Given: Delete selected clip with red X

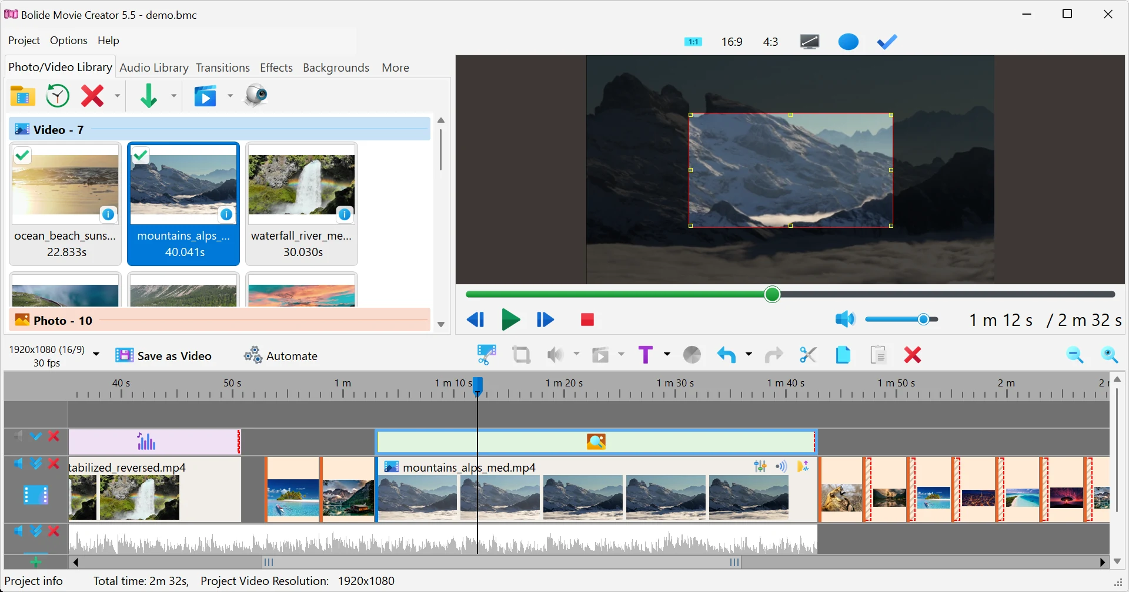Looking at the screenshot, I should click(913, 355).
